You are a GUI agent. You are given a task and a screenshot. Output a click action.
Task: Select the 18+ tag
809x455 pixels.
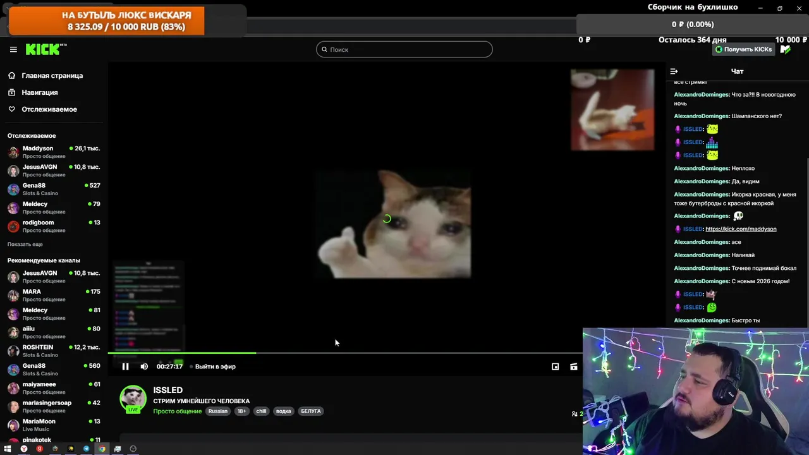241,411
